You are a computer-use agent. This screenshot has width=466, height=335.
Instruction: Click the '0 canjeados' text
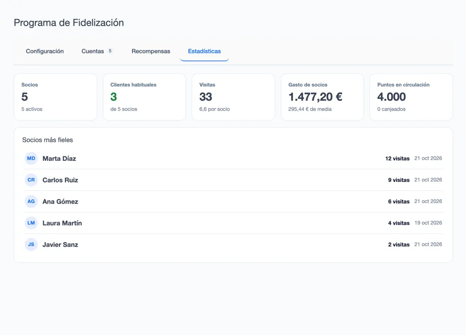pos(391,109)
